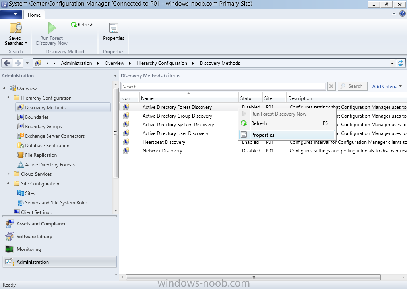Switch to Monitoring workspace
The image size is (407, 289).
tap(60, 249)
